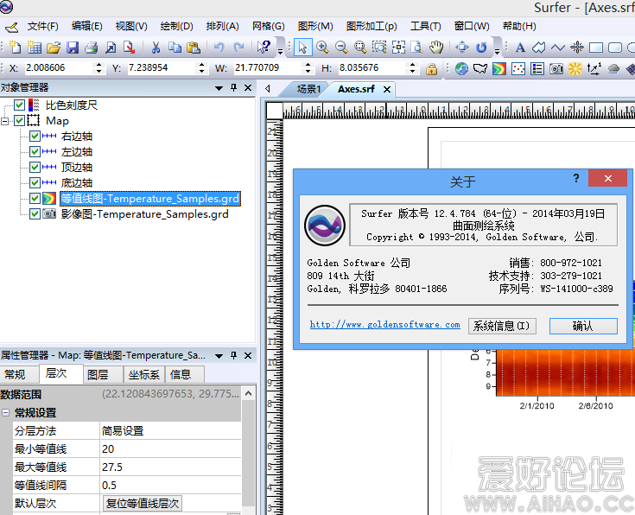635x515 pixels.
Task: Uncheck the 比色刻度尺 visibility checkbox
Action: [19, 105]
